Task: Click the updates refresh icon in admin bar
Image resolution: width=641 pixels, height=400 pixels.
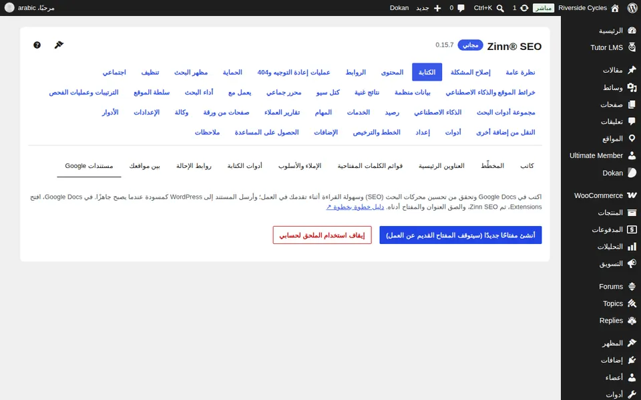Action: pos(524,8)
